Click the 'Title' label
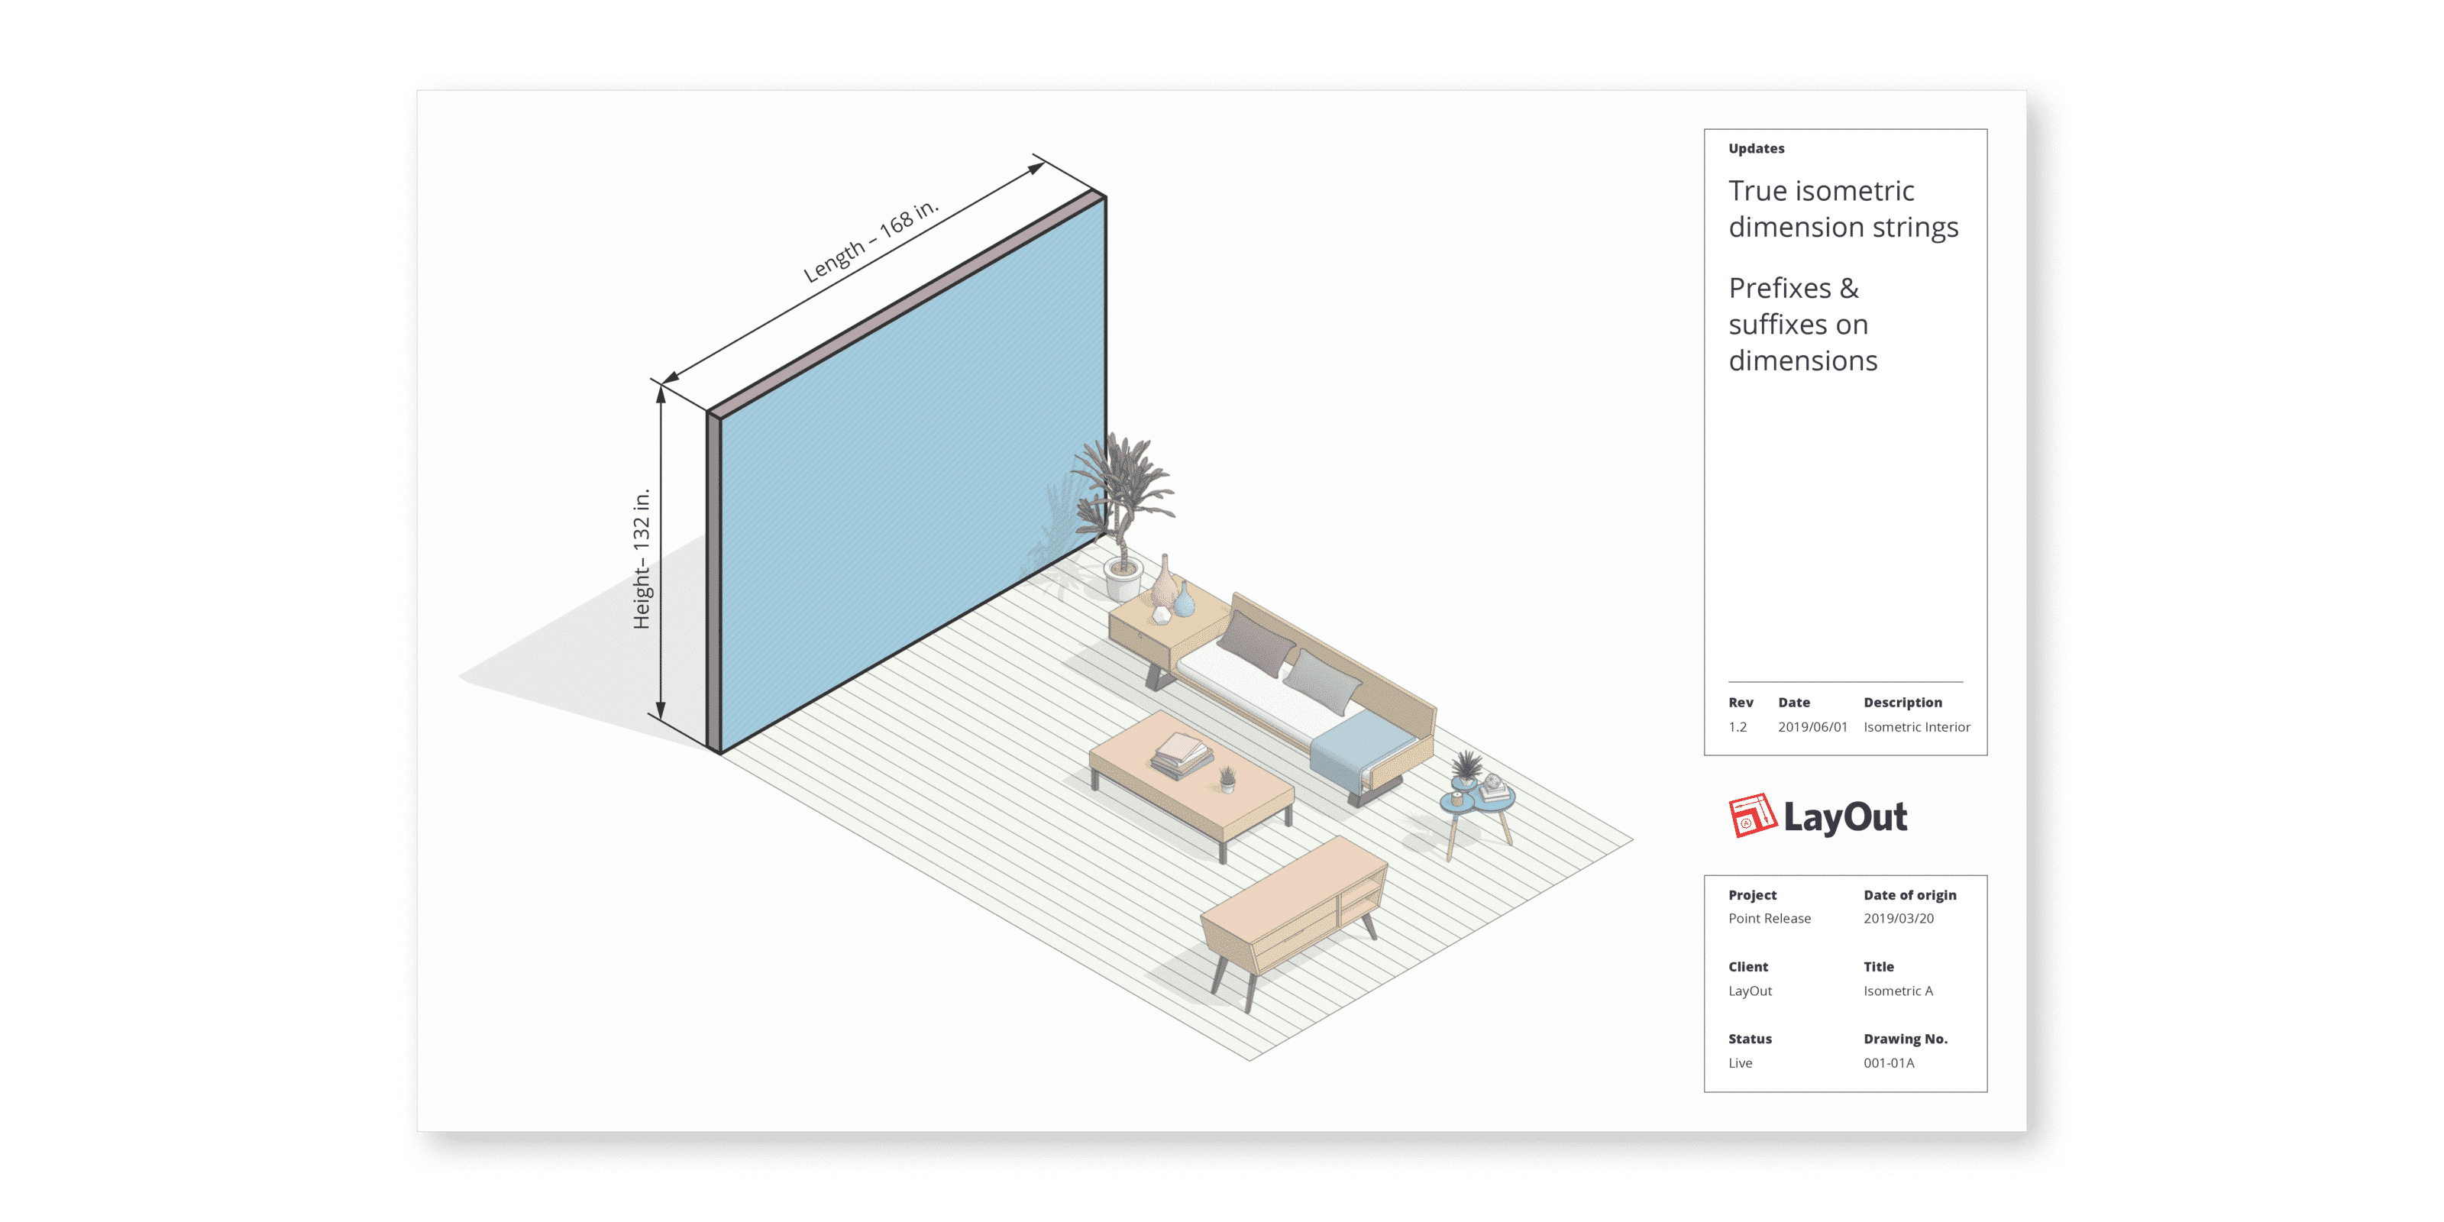 [1877, 968]
